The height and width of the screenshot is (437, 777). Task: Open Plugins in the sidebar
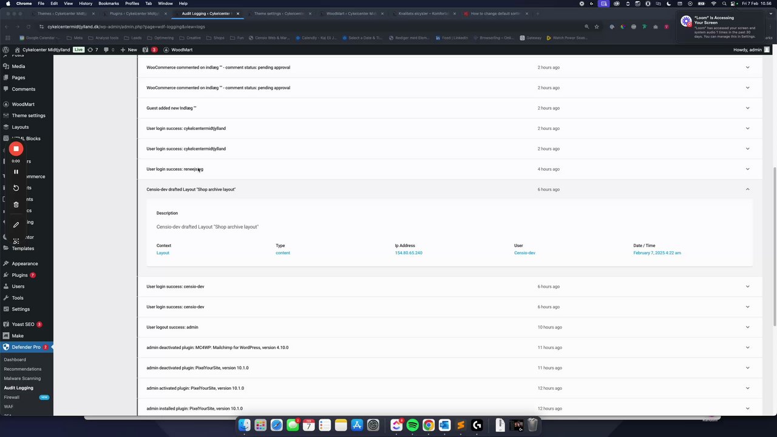pyautogui.click(x=20, y=275)
